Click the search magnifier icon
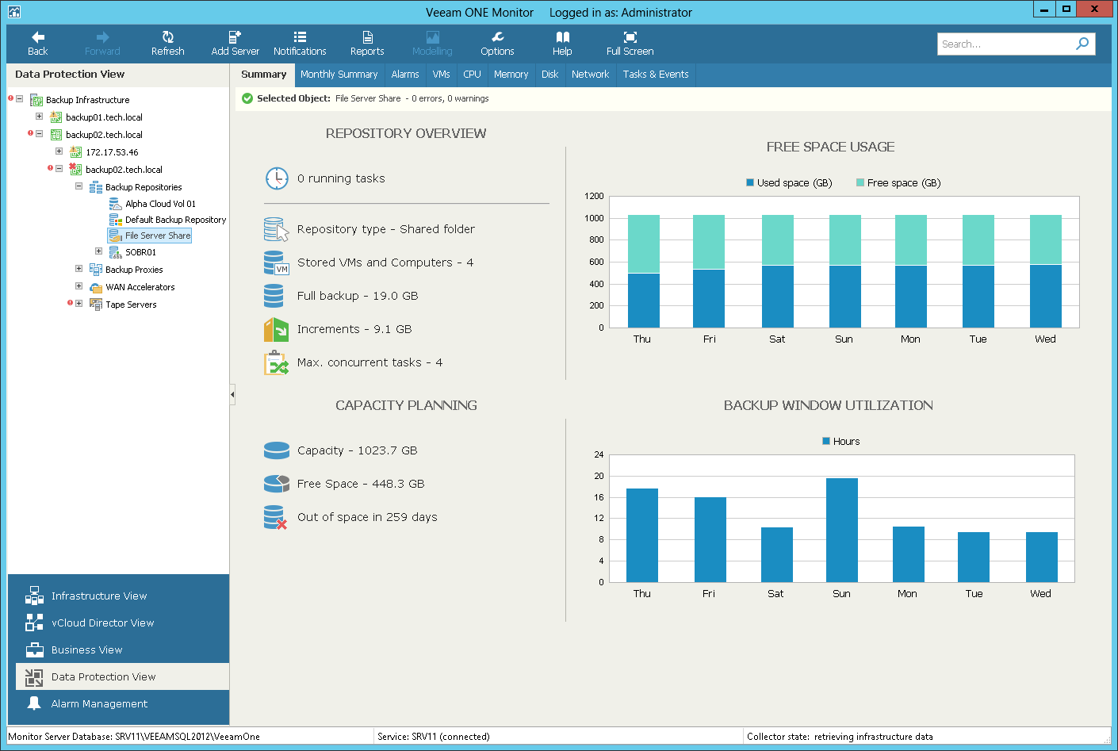The height and width of the screenshot is (751, 1118). 1082,44
